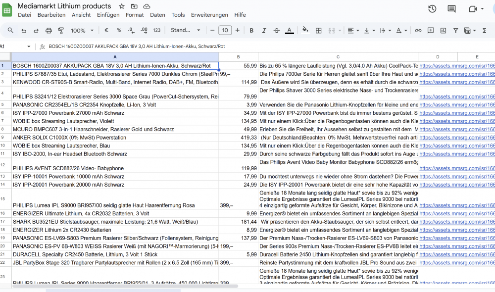Print the spreadsheet

[49, 31]
